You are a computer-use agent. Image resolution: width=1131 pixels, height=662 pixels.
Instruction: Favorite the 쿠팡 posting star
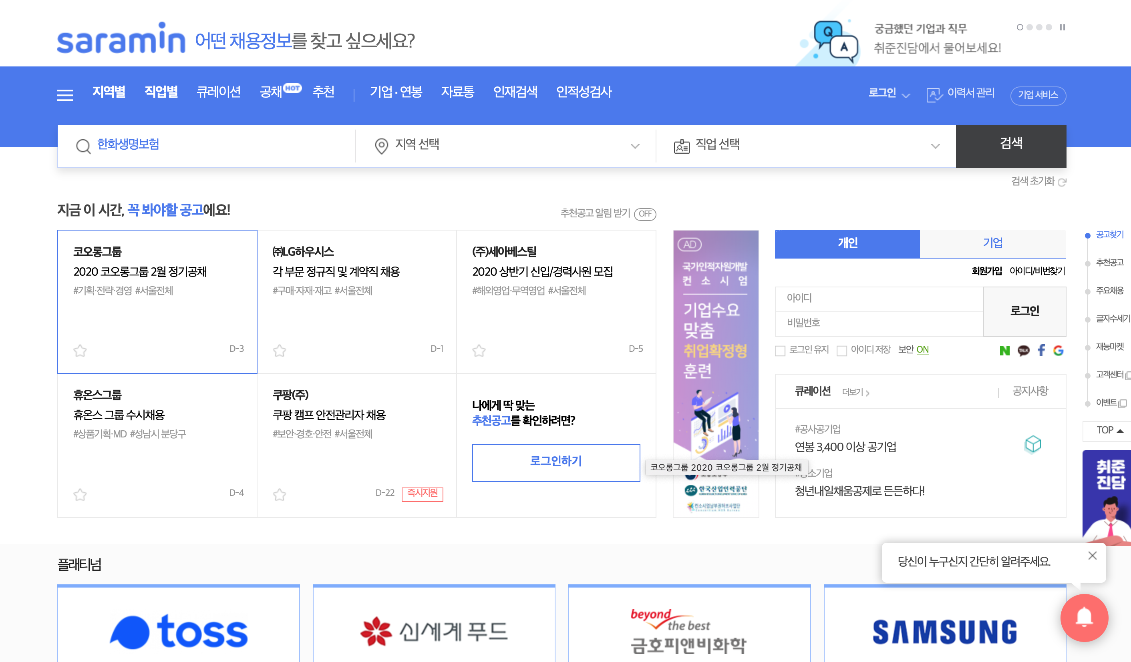click(x=279, y=494)
